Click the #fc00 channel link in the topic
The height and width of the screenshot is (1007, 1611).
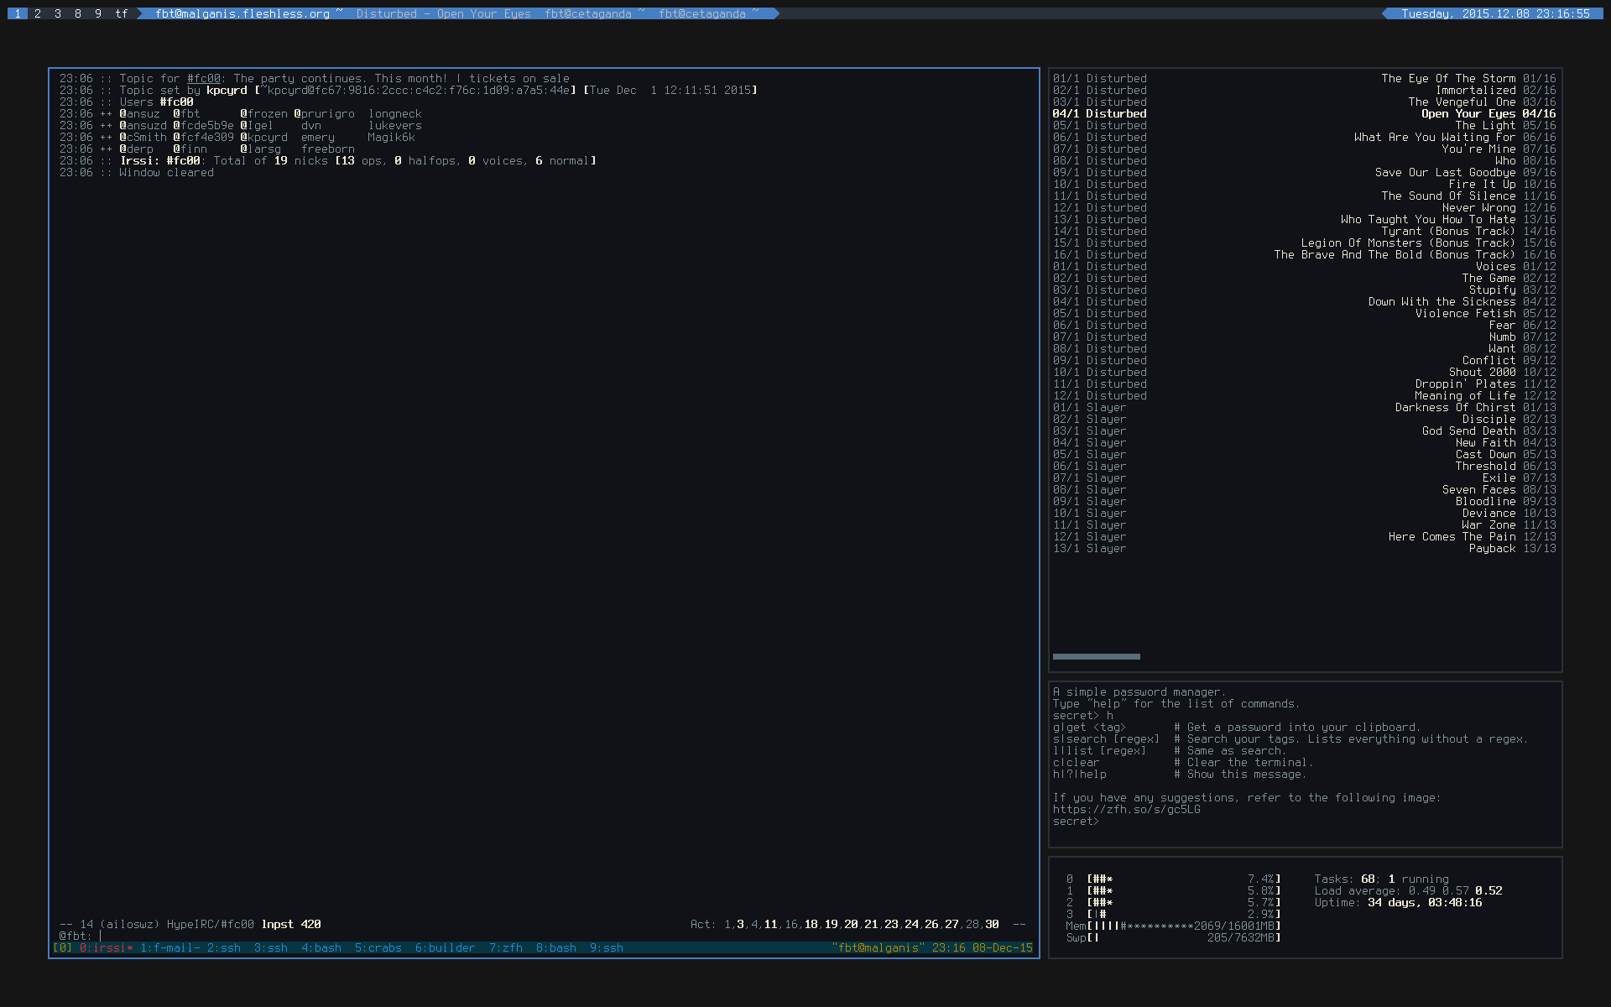205,78
